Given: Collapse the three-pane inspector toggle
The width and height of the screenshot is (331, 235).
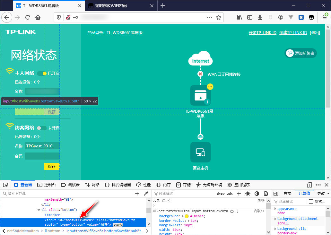Looking at the screenshot, I should pyautogui.click(x=276, y=194).
